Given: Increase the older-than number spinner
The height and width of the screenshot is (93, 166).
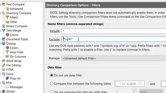Looking at the screenshot, I should pos(134,91).
